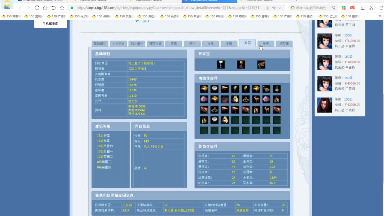Click the red chest icon starting third furniture row
The width and height of the screenshot is (384, 216).
[204, 109]
